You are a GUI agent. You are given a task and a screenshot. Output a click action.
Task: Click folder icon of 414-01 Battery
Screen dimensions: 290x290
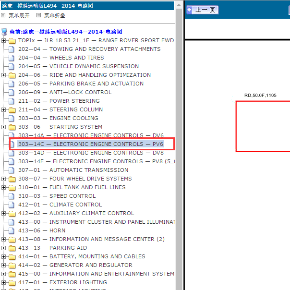point(12,257)
